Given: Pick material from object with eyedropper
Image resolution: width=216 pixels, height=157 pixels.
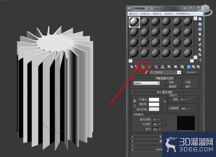Looking at the screenshot, I should click(x=146, y=72).
